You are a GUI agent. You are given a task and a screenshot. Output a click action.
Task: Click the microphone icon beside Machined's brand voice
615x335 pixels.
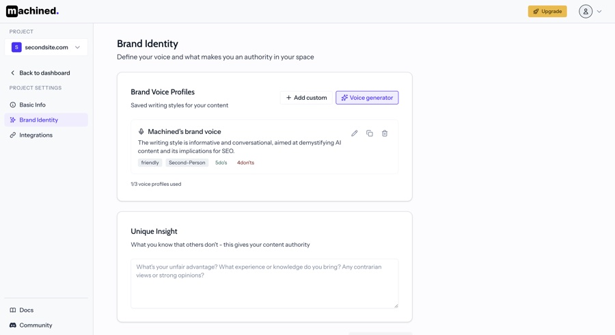[x=141, y=131]
